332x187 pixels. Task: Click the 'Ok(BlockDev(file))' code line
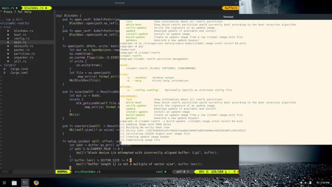click(x=84, y=81)
